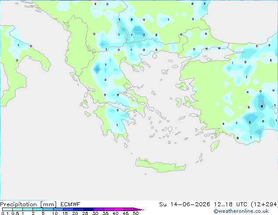Select the legend swatch between 1 and 2

click(28, 209)
